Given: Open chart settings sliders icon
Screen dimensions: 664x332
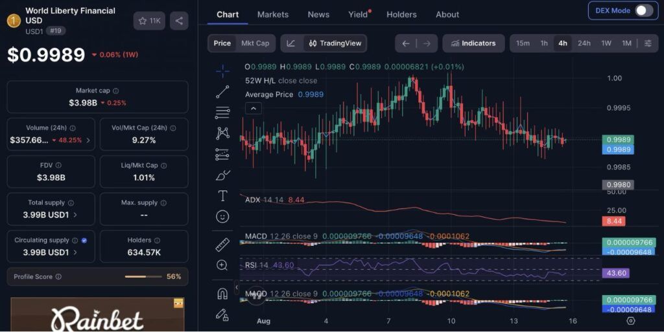Looking at the screenshot, I should point(648,43).
